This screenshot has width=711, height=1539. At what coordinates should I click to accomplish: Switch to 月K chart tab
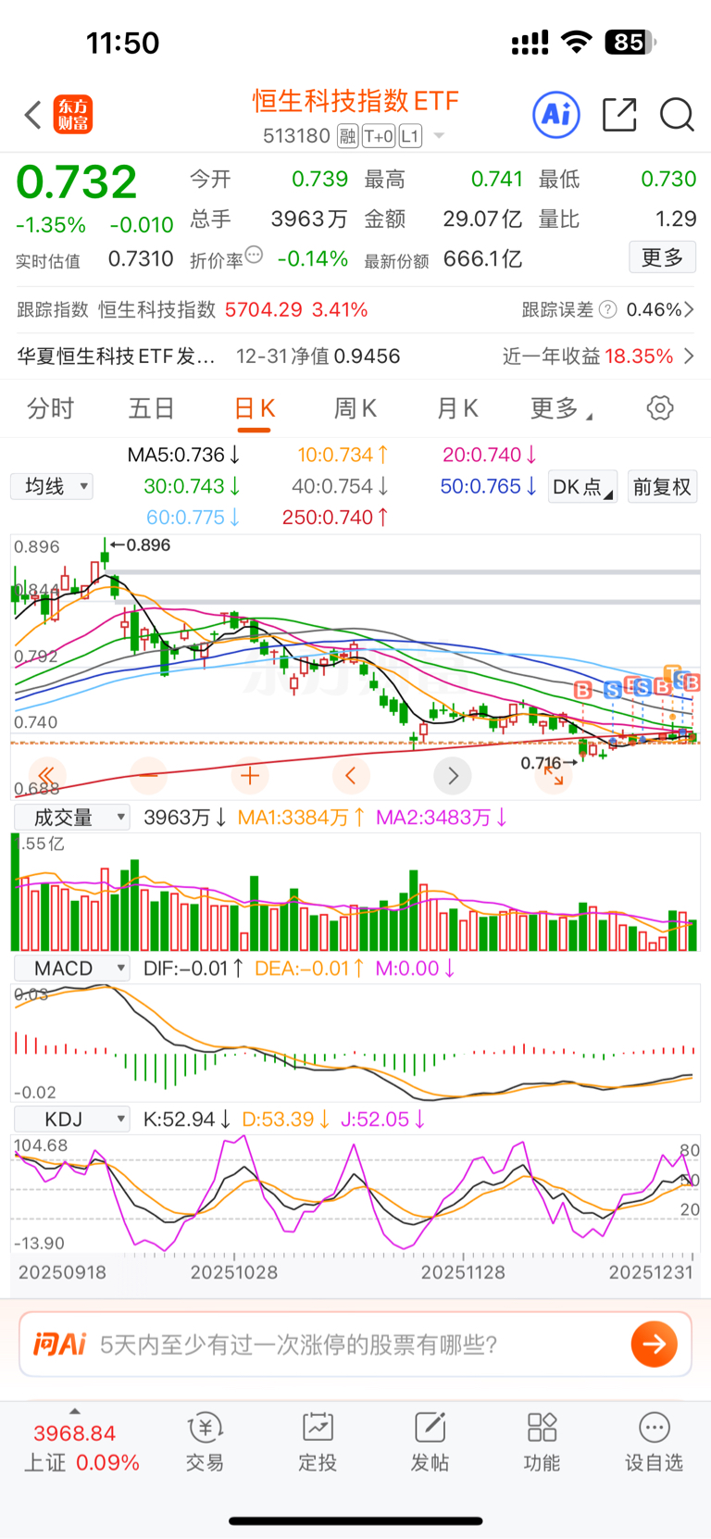coord(457,408)
